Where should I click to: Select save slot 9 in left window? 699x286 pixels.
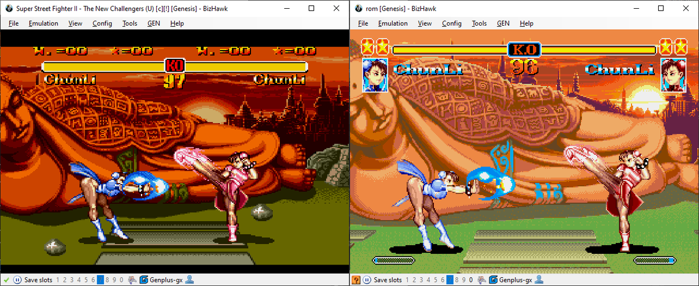tap(114, 280)
